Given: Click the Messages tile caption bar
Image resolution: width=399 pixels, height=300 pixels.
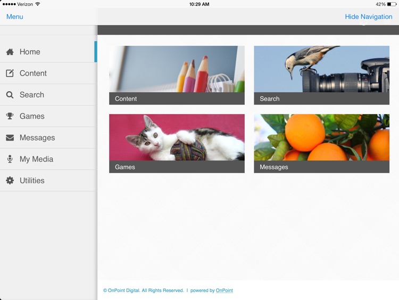Looking at the screenshot, I should (x=322, y=167).
